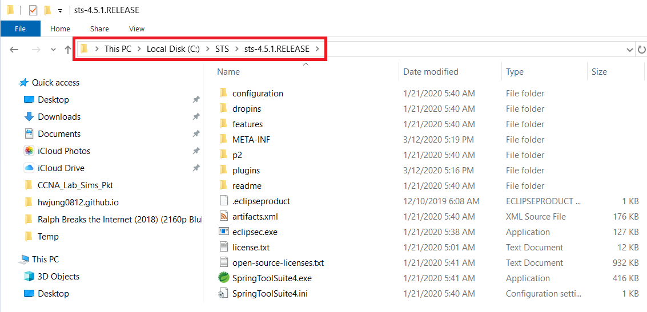Select Ralph Breaks the Internet folder
Viewport: 647px width, 312px height.
click(x=120, y=219)
